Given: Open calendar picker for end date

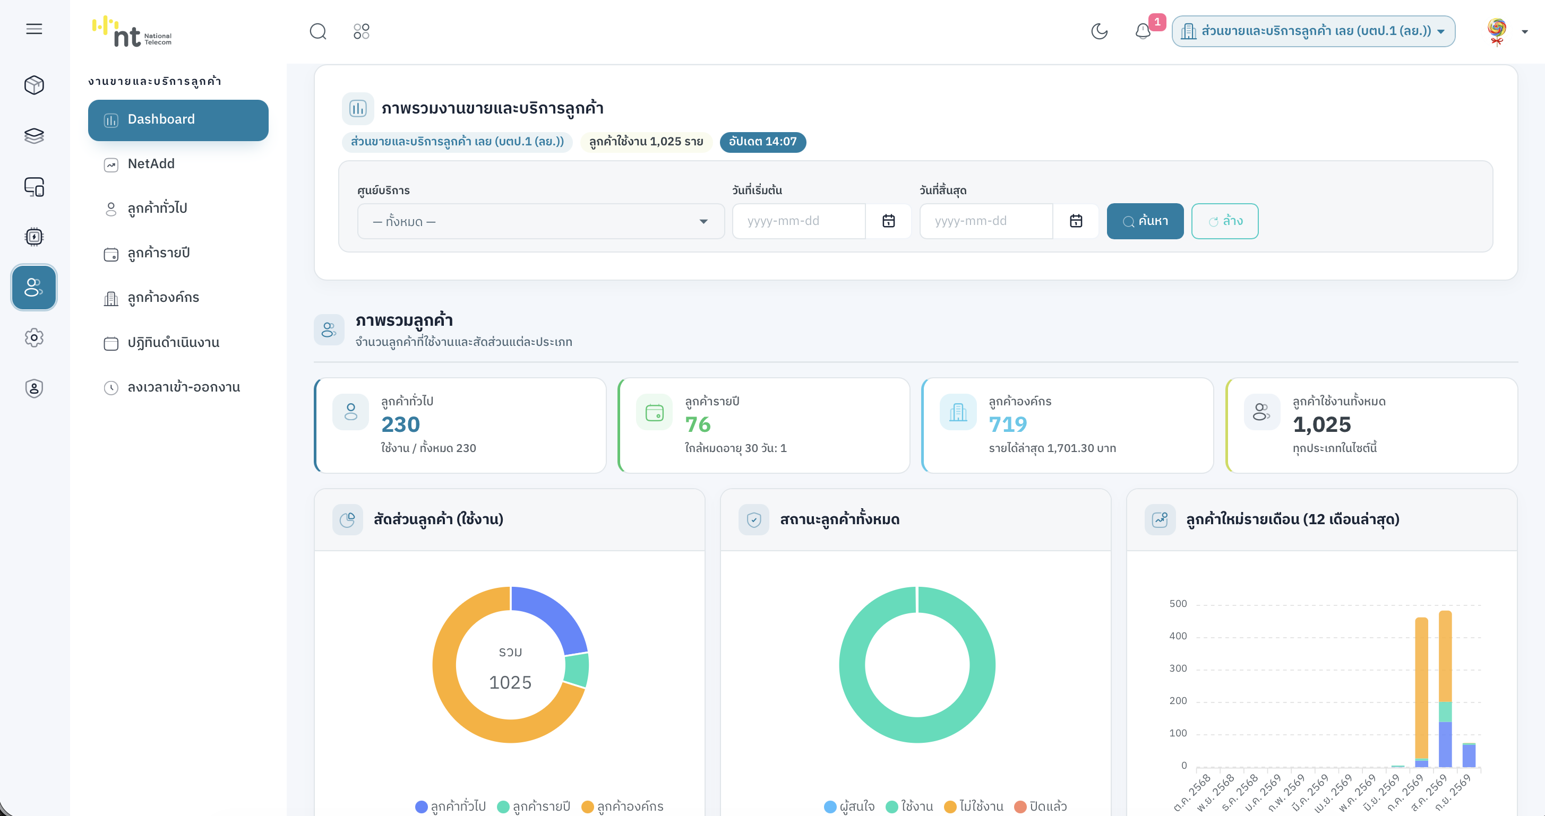Looking at the screenshot, I should pos(1076,221).
